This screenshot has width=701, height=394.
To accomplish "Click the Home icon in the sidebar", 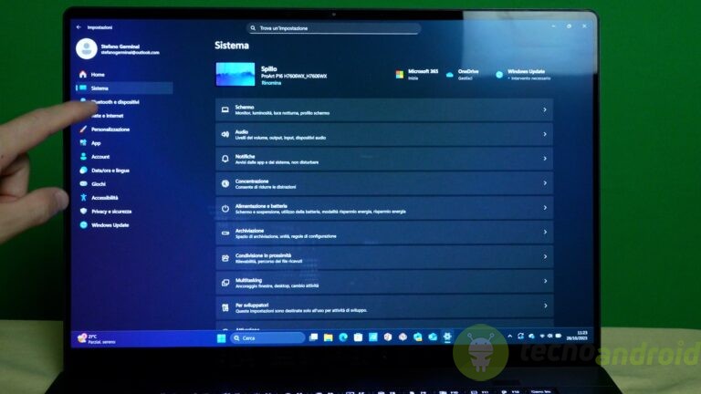I will (83, 74).
